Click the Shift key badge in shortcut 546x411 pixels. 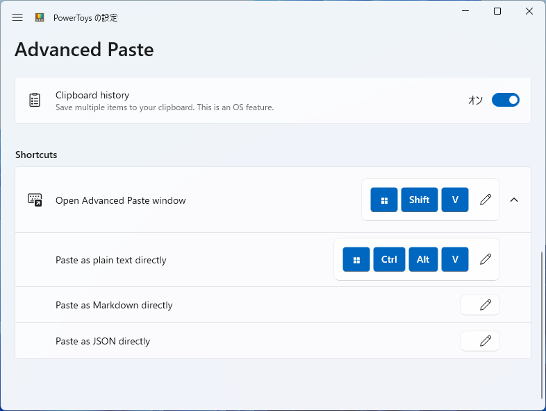click(x=419, y=200)
